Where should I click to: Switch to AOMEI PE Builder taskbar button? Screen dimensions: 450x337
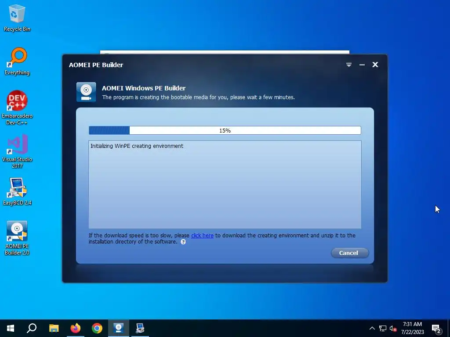119,328
